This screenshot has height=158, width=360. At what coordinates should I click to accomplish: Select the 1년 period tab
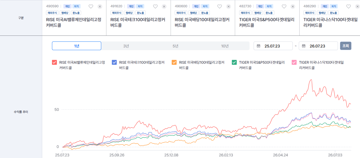pyautogui.click(x=76, y=46)
